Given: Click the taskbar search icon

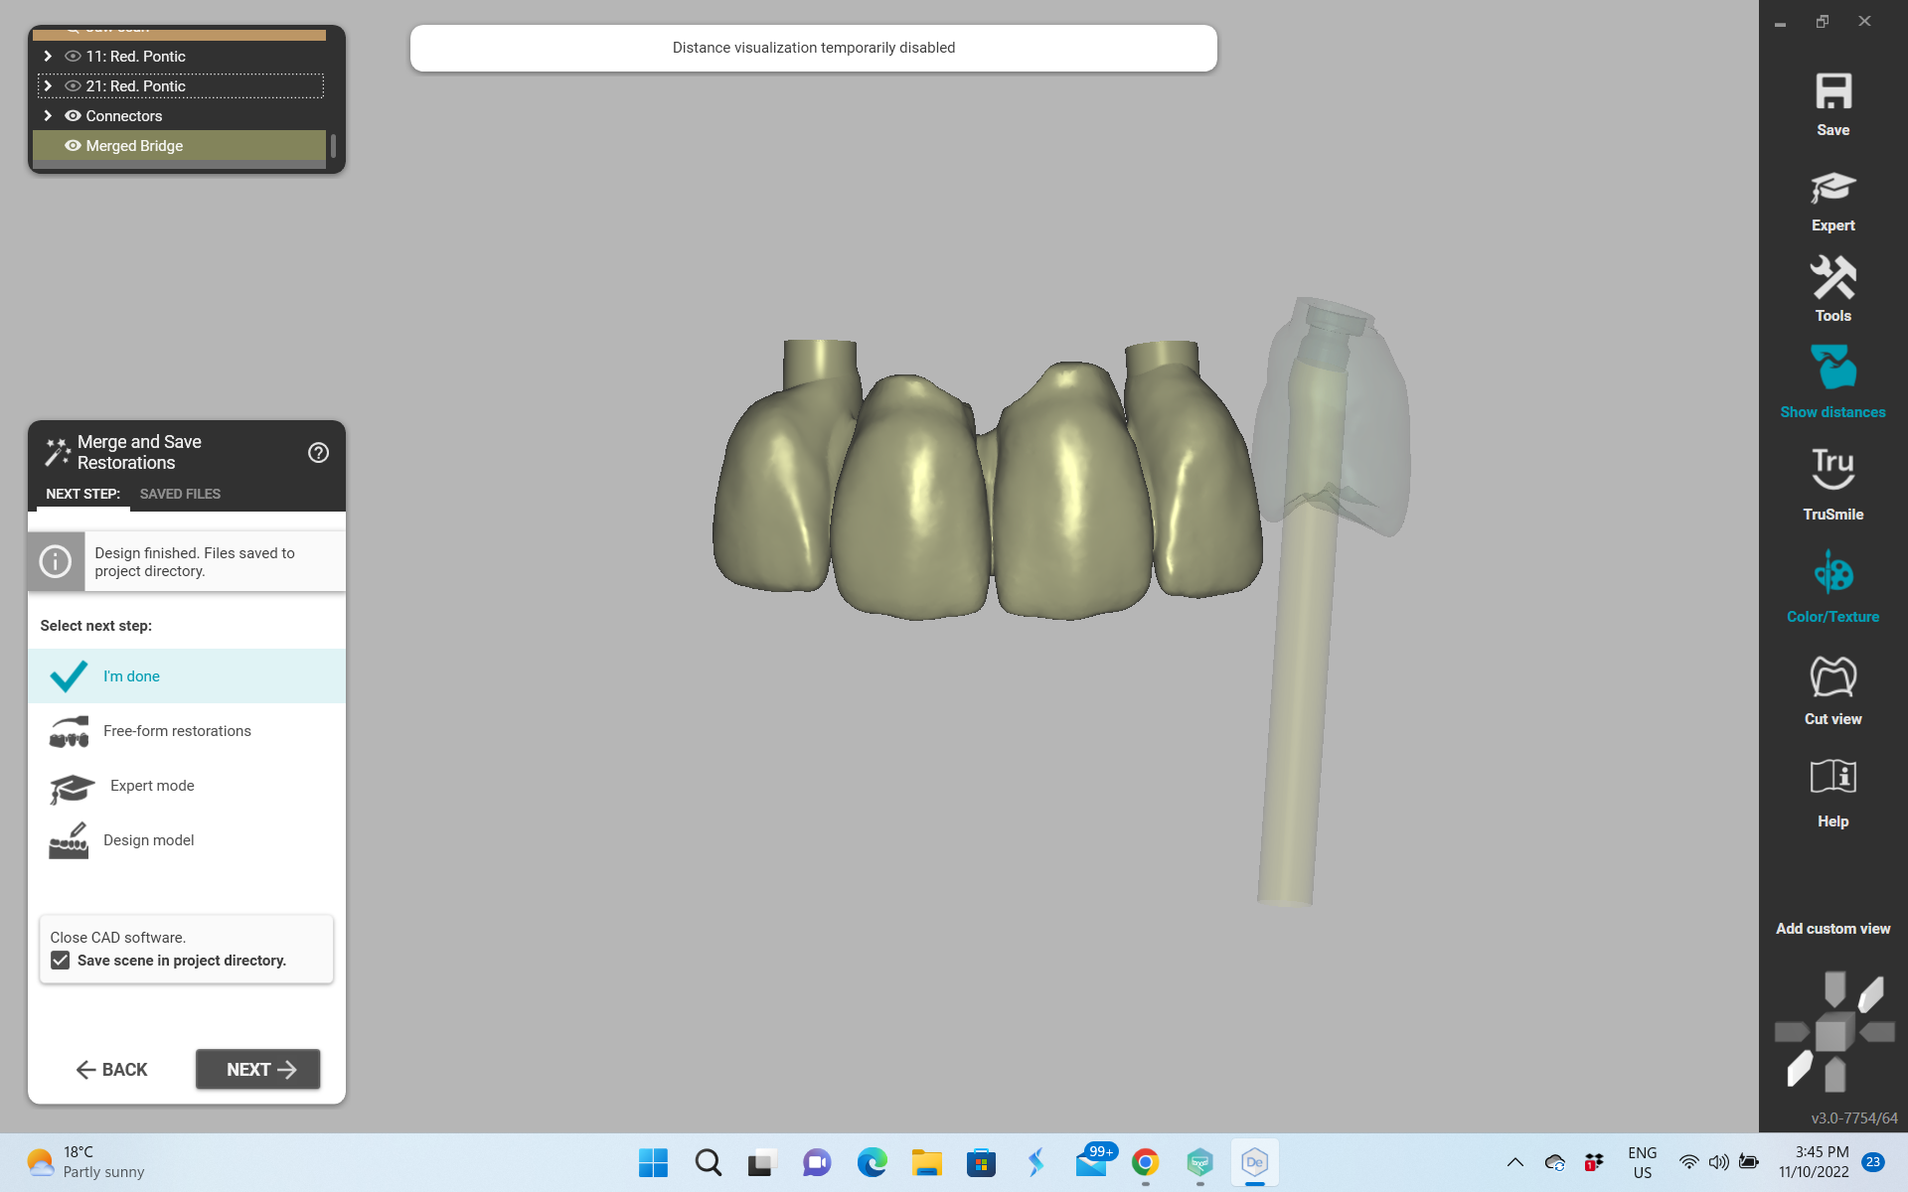Looking at the screenshot, I should 708,1162.
